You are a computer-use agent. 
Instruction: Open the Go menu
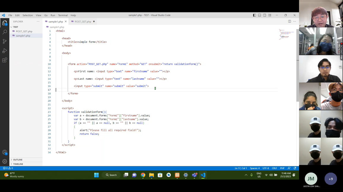click(x=46, y=15)
